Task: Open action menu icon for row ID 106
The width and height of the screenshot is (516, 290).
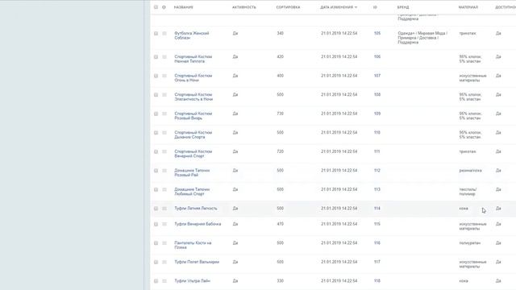Action: 164,57
